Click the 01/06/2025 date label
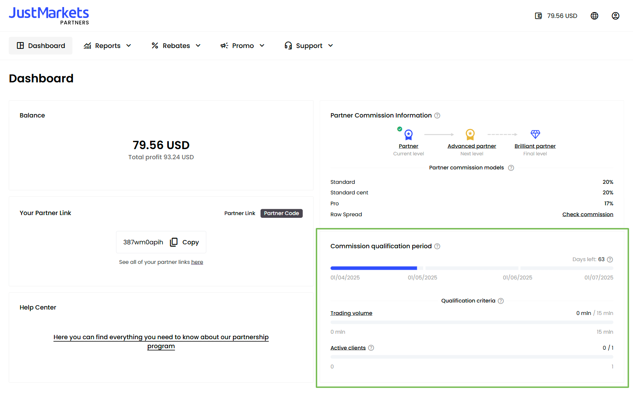Image resolution: width=633 pixels, height=395 pixels. click(517, 278)
